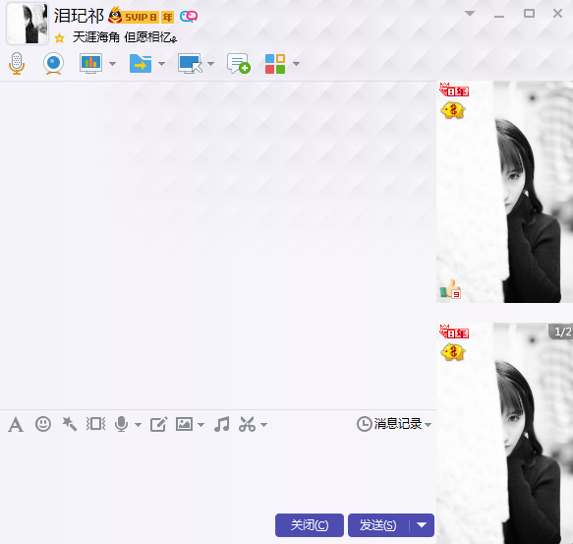Open the magic emoticon wand icon
This screenshot has height=544, width=573.
[70, 424]
